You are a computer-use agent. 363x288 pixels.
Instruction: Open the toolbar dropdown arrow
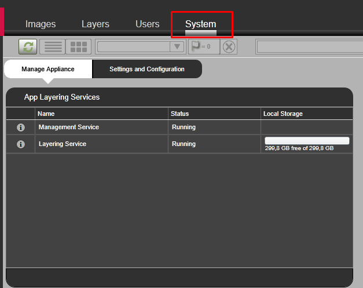click(x=177, y=46)
